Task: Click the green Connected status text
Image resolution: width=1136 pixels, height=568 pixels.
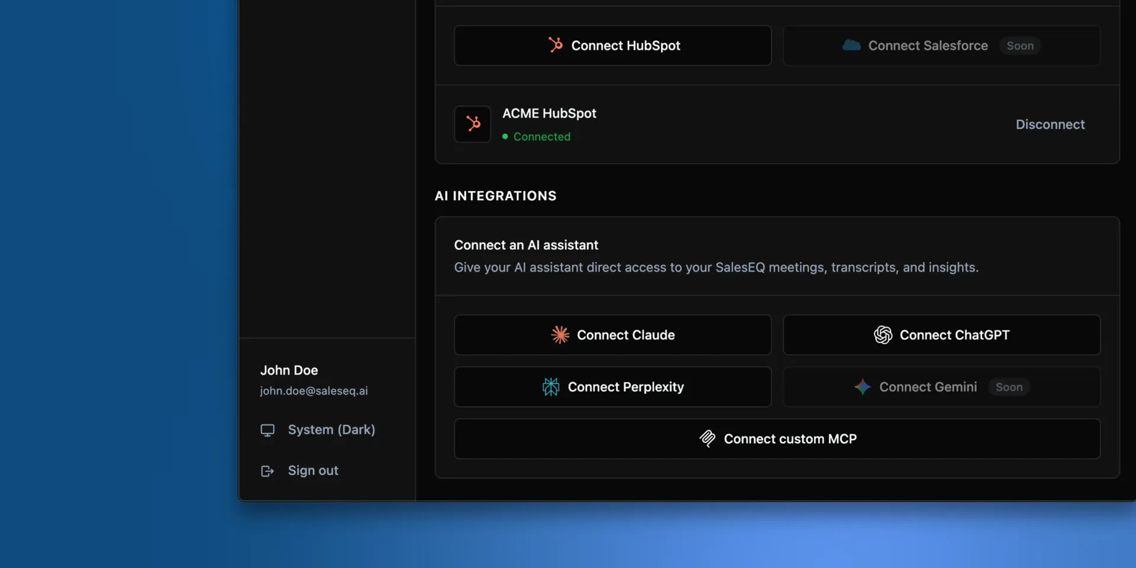Action: click(541, 137)
